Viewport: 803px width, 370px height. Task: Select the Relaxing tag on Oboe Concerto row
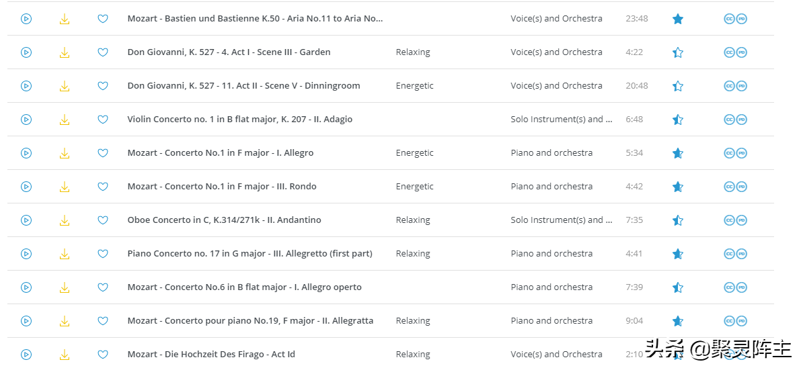pos(412,220)
